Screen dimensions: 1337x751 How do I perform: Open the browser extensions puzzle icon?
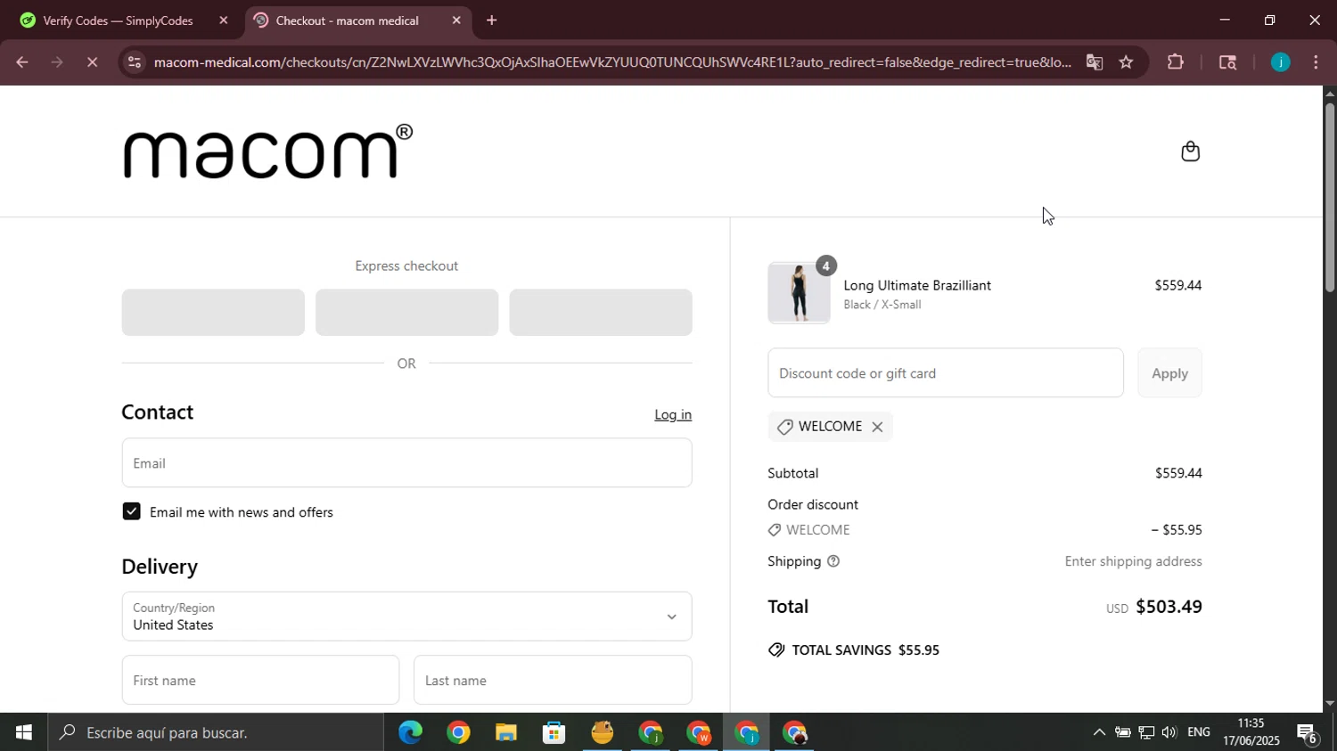click(1176, 62)
